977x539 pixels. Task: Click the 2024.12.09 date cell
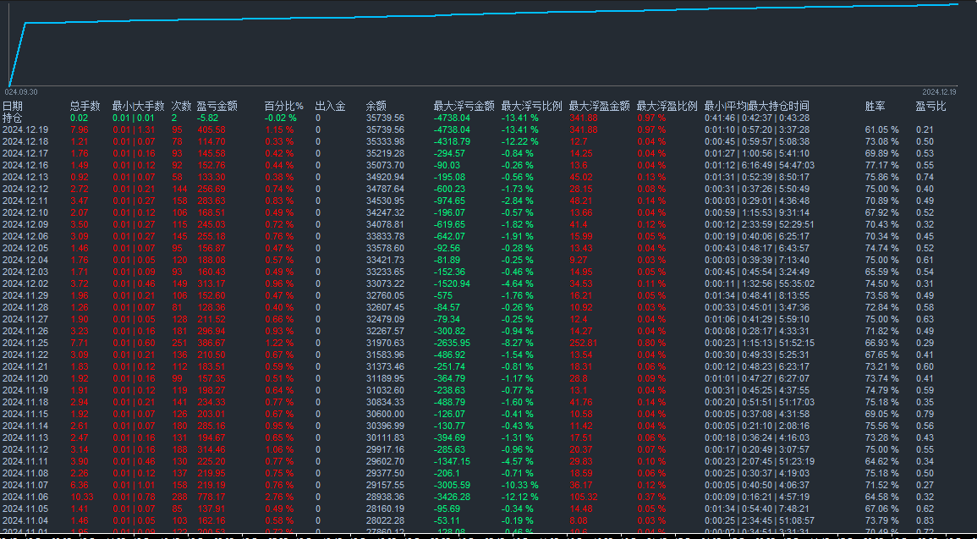coord(25,224)
